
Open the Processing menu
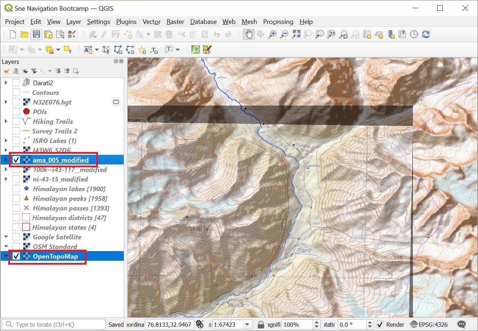(278, 22)
